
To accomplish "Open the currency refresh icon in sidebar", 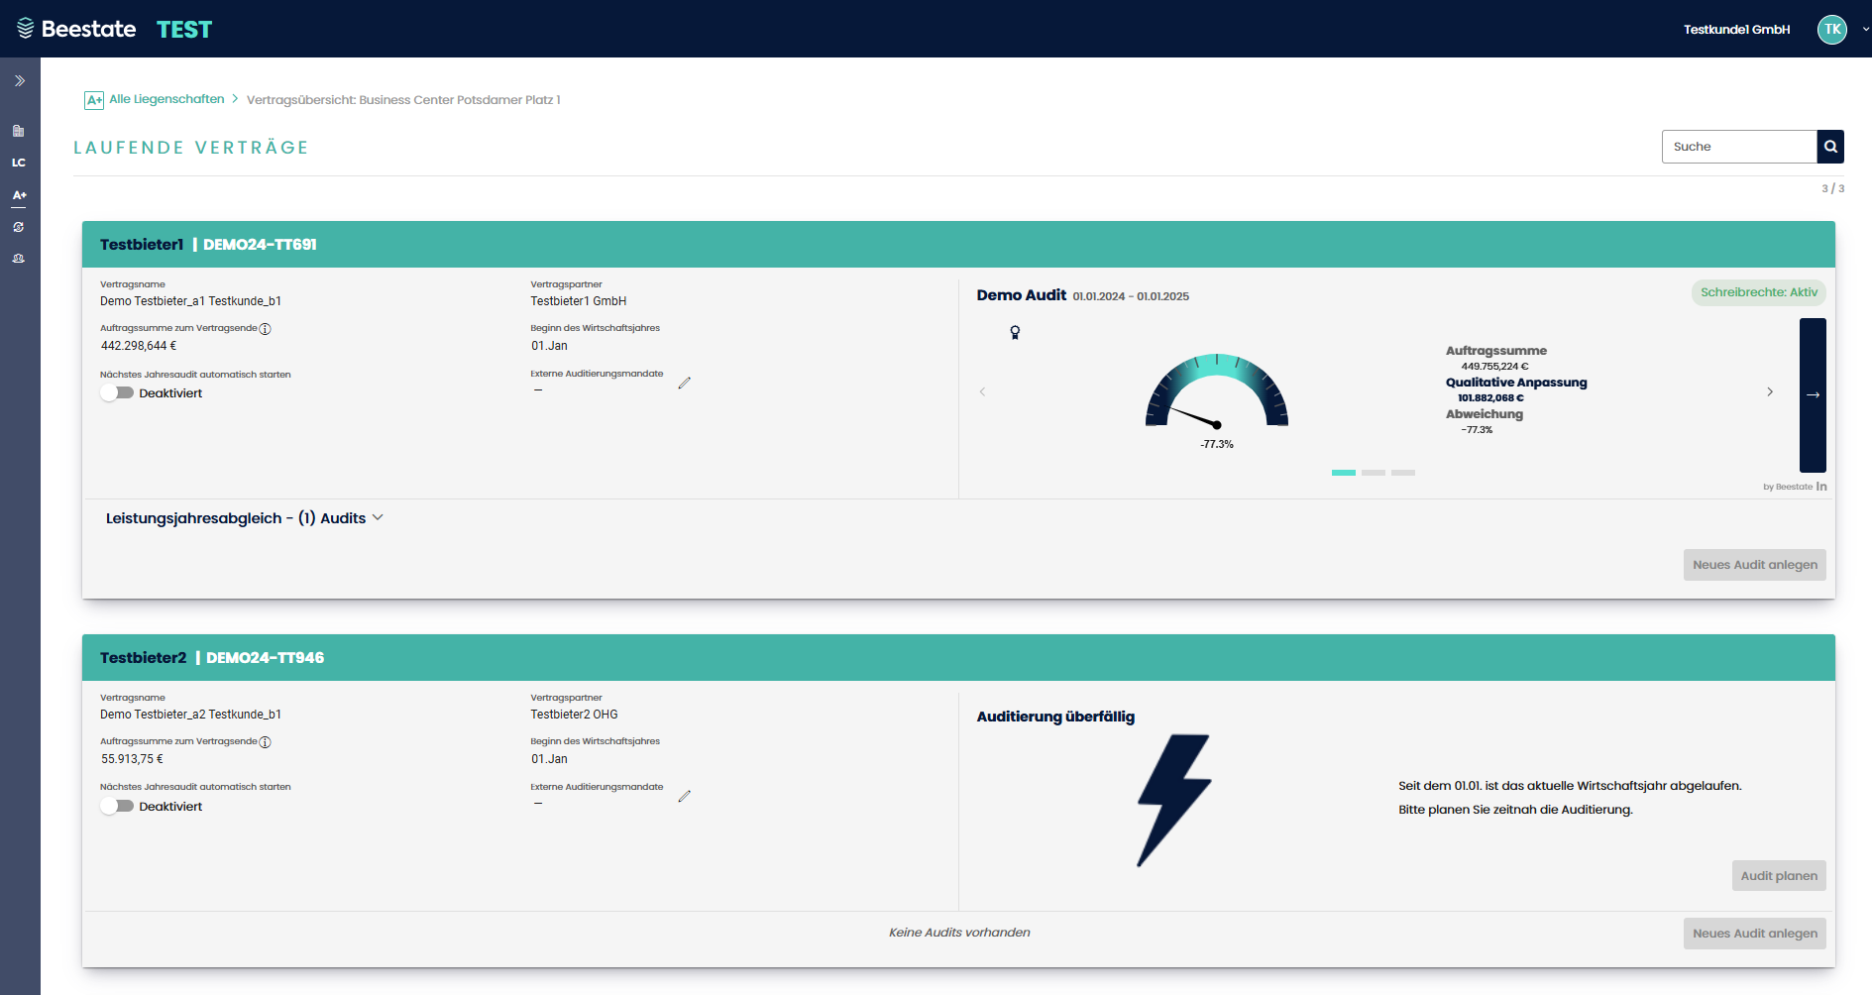I will coord(19,227).
